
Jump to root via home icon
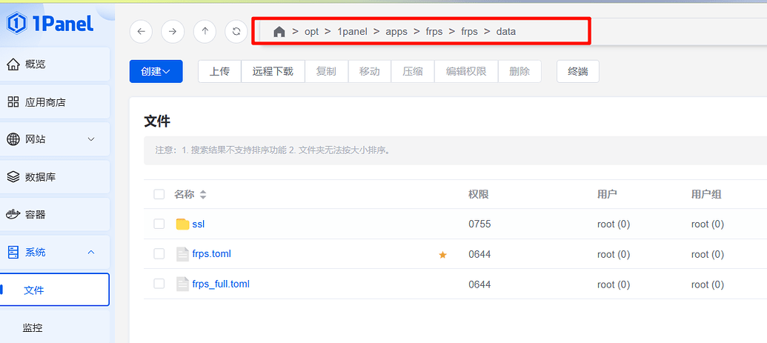point(279,32)
